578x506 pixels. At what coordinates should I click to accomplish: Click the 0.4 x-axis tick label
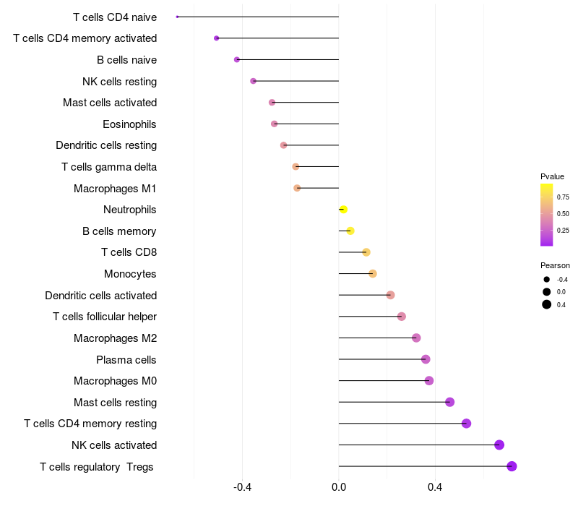(x=435, y=487)
